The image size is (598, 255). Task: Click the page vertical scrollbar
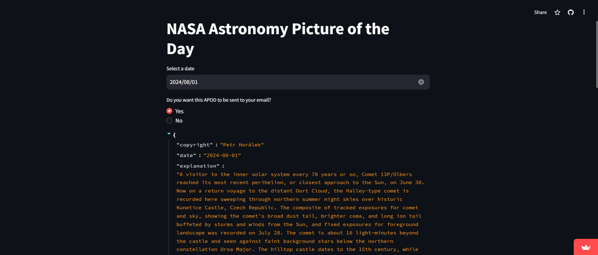click(596, 54)
